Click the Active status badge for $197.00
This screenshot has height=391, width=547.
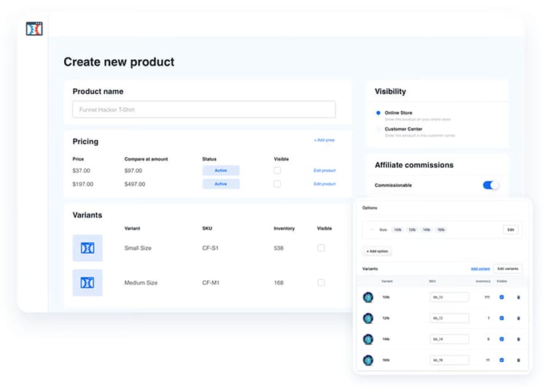221,184
